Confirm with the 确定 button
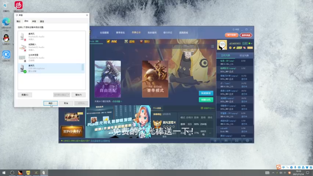 pyautogui.click(x=50, y=103)
